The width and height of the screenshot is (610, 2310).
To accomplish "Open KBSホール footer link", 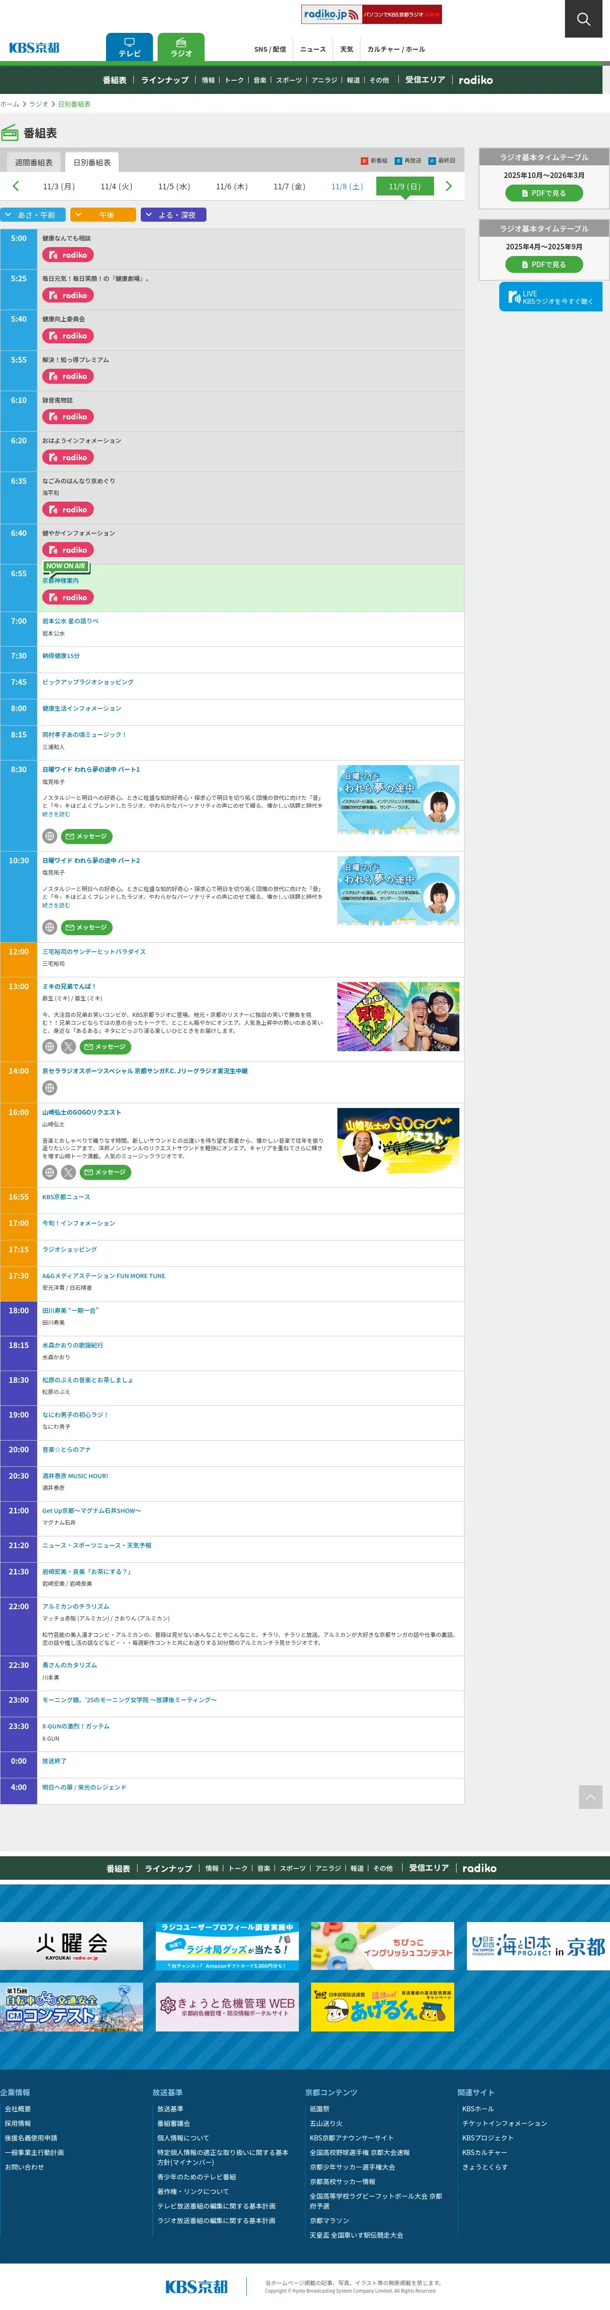I will click(478, 2109).
